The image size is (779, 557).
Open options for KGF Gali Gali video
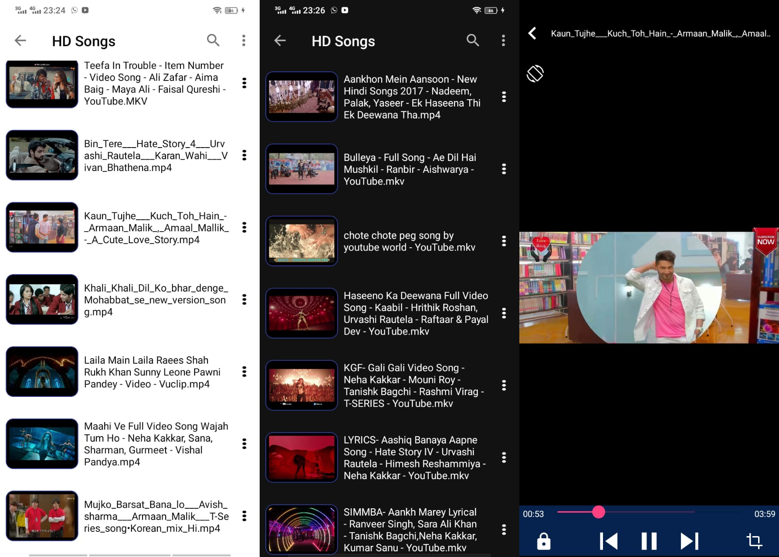pyautogui.click(x=504, y=385)
